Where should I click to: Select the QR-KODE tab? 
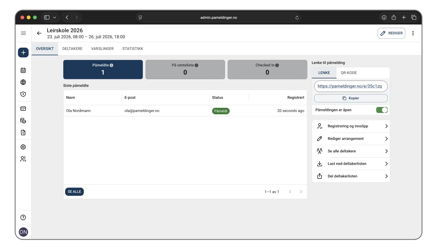coord(348,73)
